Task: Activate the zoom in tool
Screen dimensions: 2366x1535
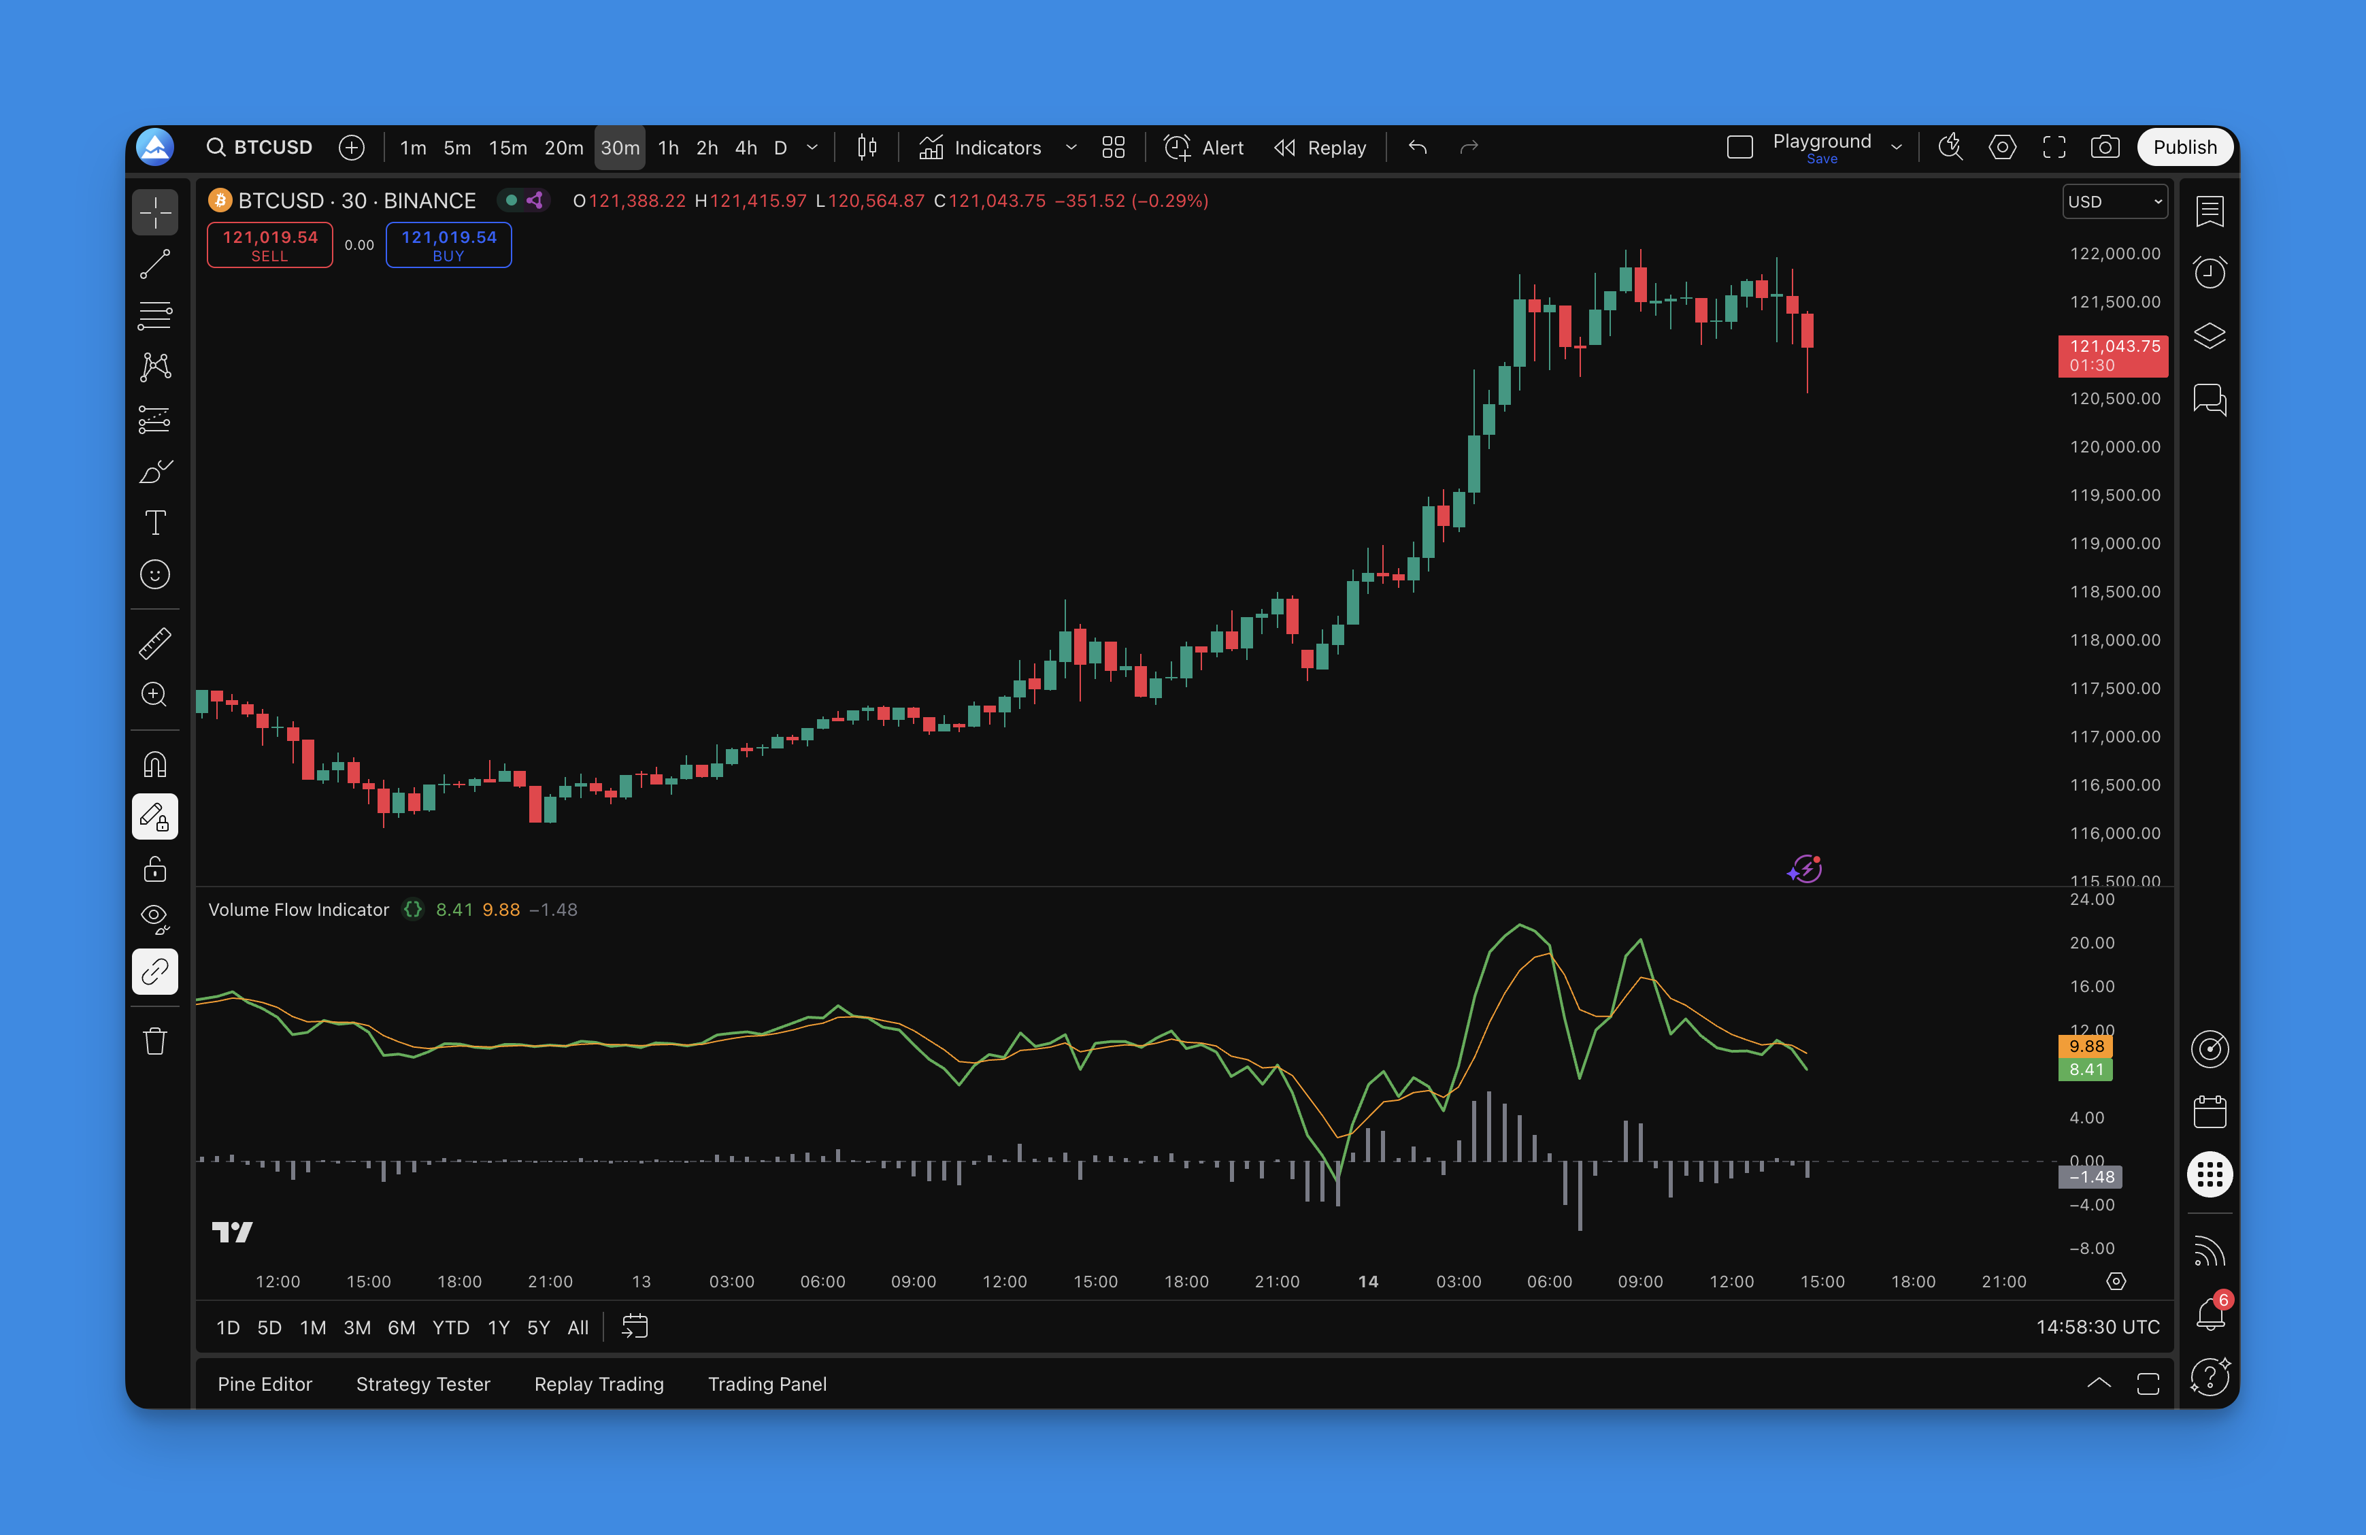Action: coord(155,694)
